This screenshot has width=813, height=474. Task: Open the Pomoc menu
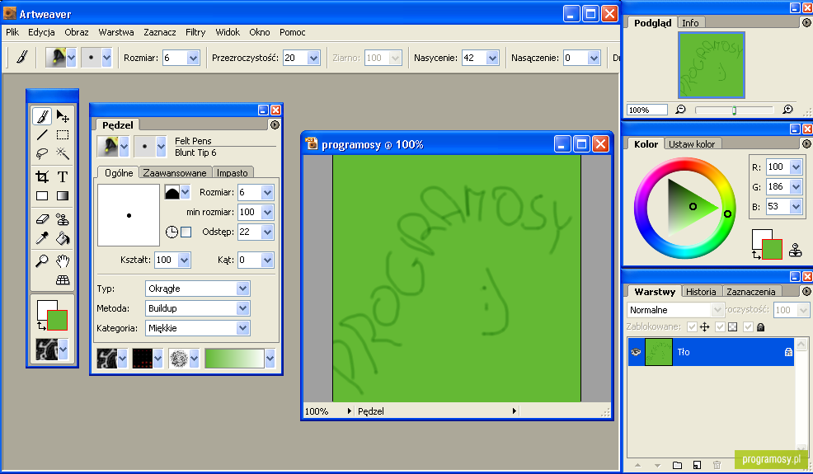click(293, 32)
